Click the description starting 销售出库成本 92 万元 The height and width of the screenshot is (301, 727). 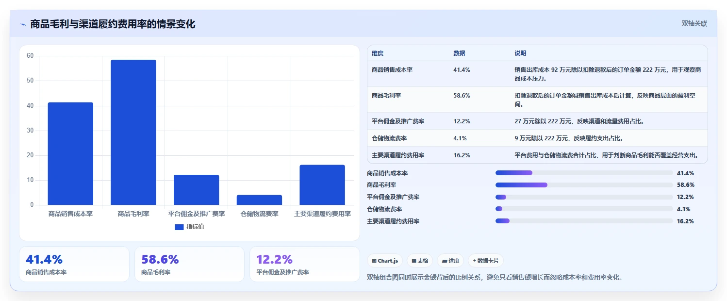coord(608,74)
